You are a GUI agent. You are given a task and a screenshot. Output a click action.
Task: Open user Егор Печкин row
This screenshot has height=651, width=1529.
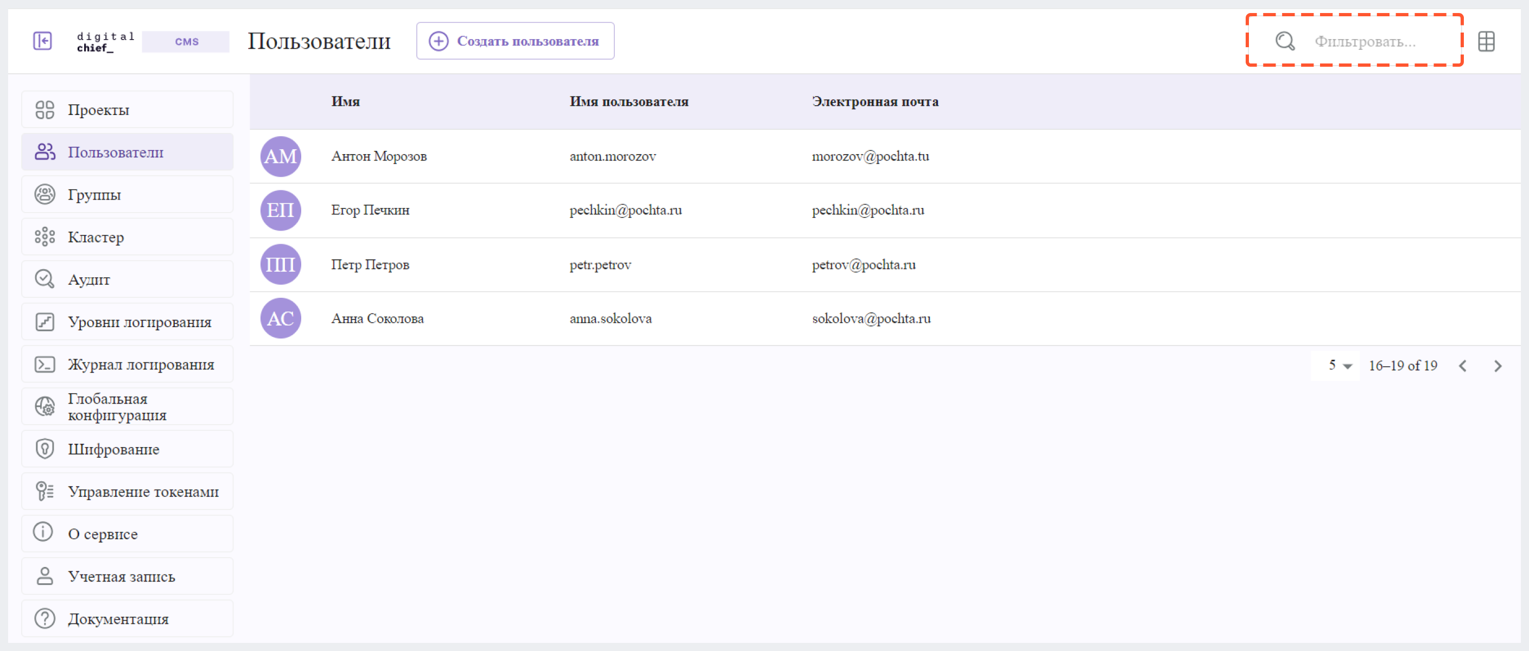click(885, 210)
